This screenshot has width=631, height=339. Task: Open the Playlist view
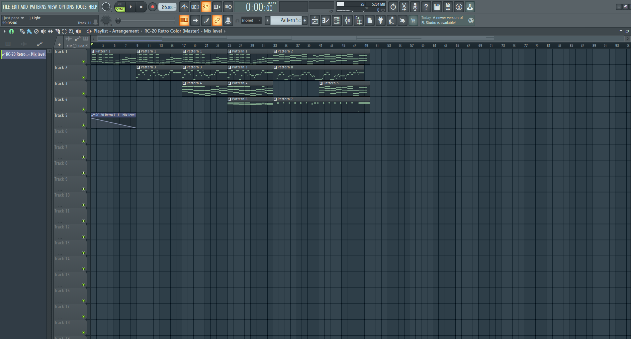(x=315, y=21)
